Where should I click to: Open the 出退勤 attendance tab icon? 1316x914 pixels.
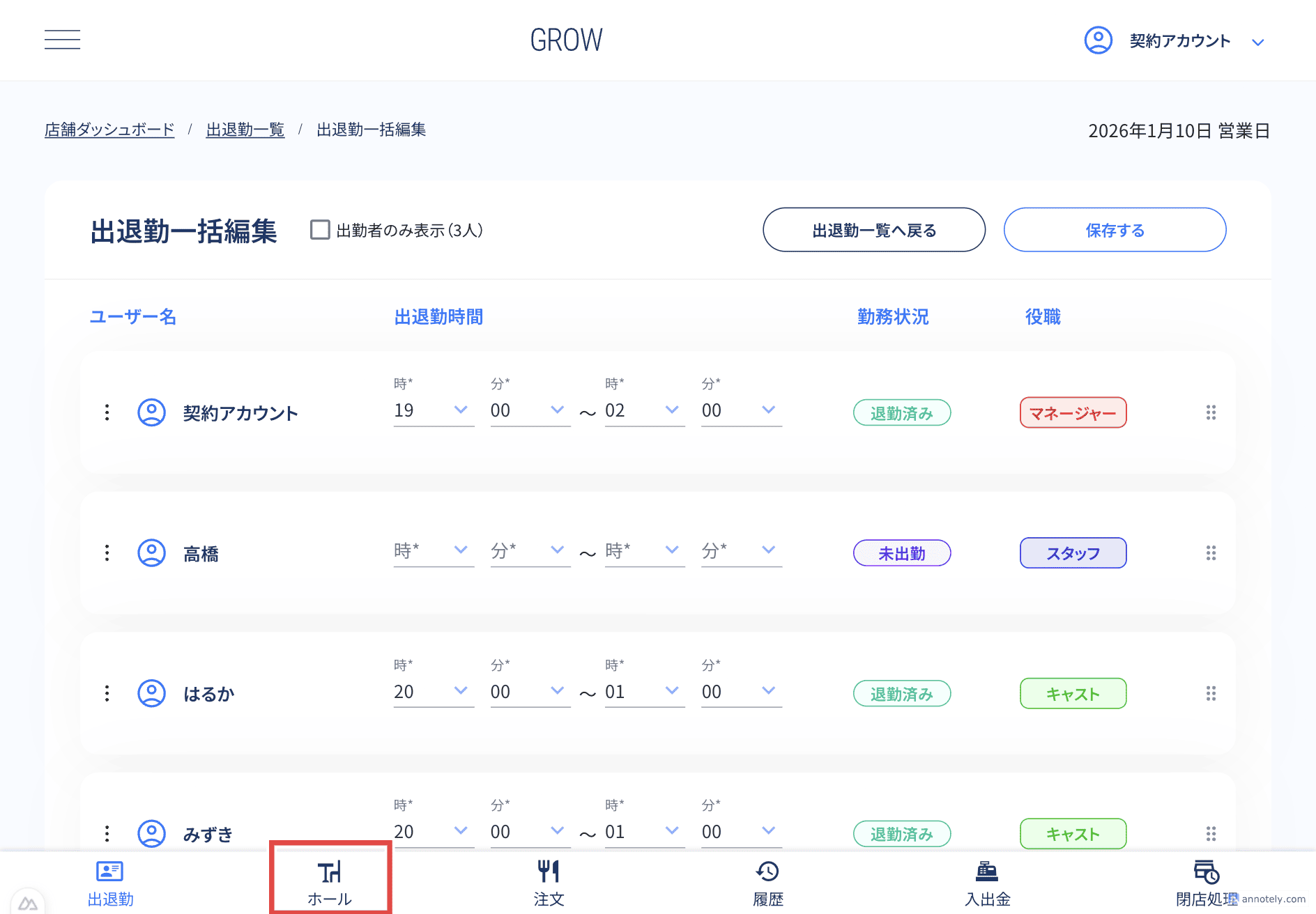click(109, 872)
